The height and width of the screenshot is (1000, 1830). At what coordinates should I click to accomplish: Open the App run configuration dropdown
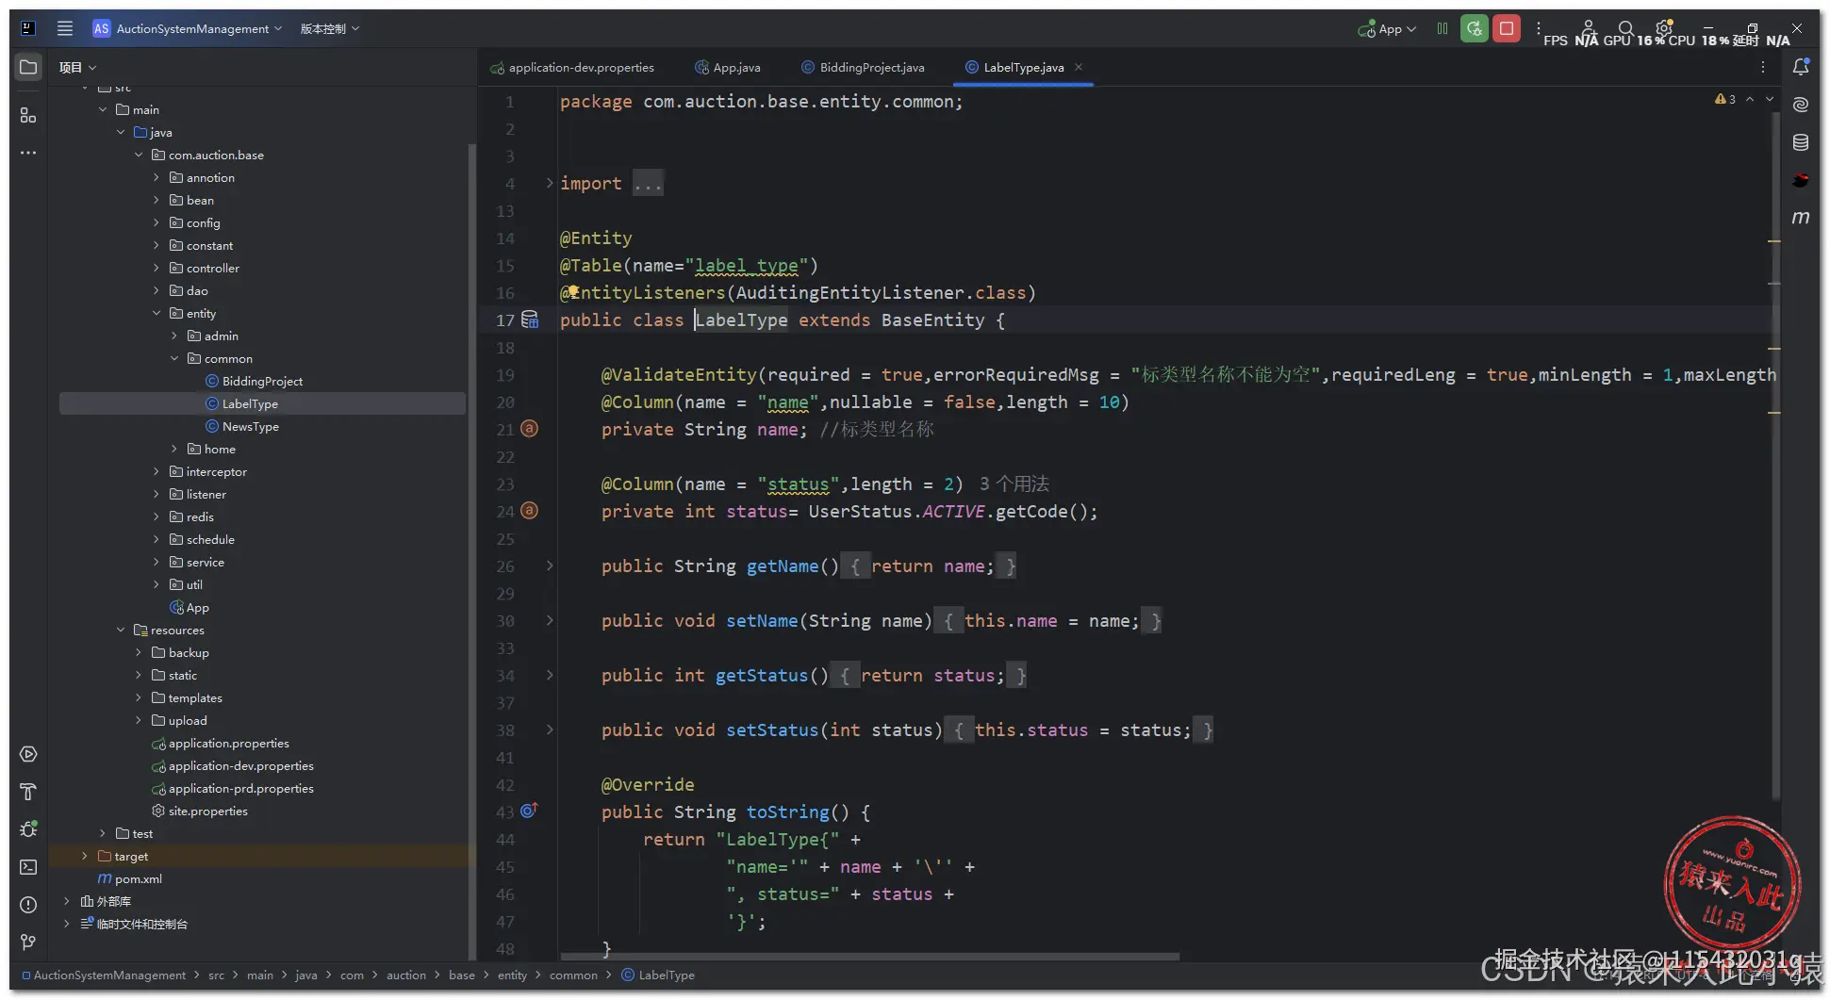tap(1387, 28)
